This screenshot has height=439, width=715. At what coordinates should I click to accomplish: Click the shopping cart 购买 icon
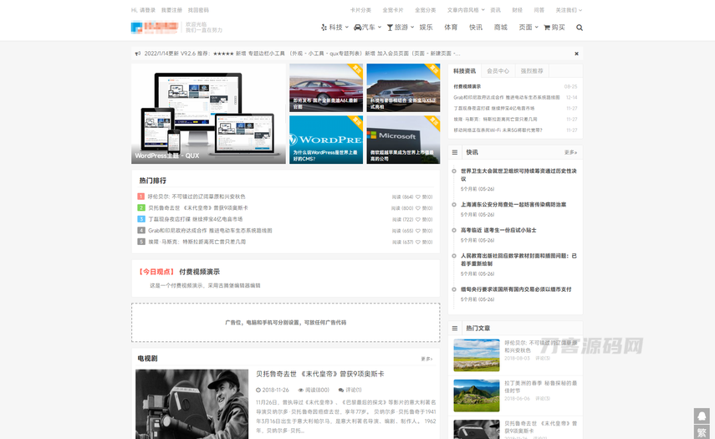tap(554, 28)
